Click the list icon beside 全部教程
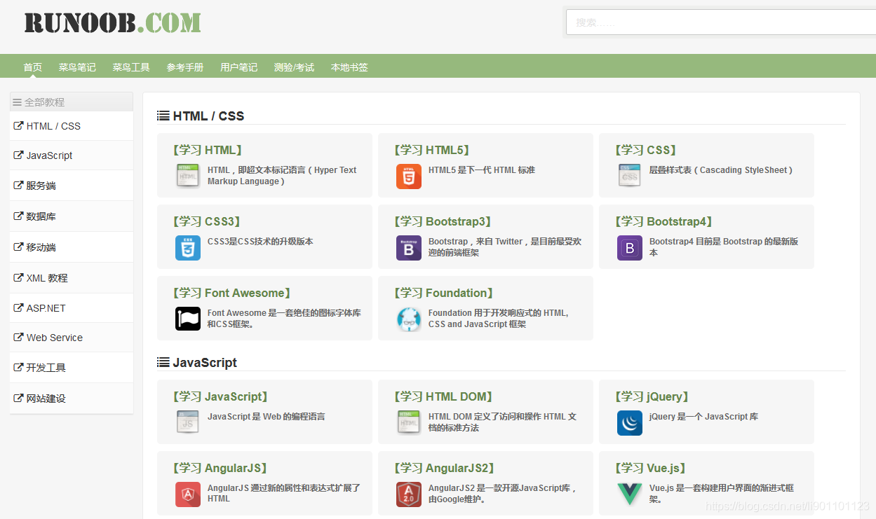The height and width of the screenshot is (519, 876). tap(18, 102)
